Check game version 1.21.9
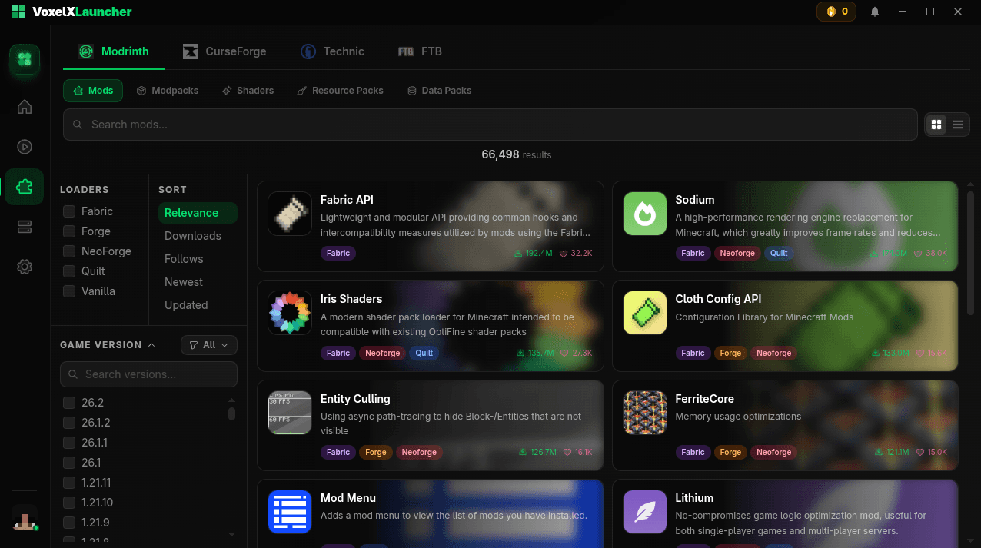 [69, 523]
